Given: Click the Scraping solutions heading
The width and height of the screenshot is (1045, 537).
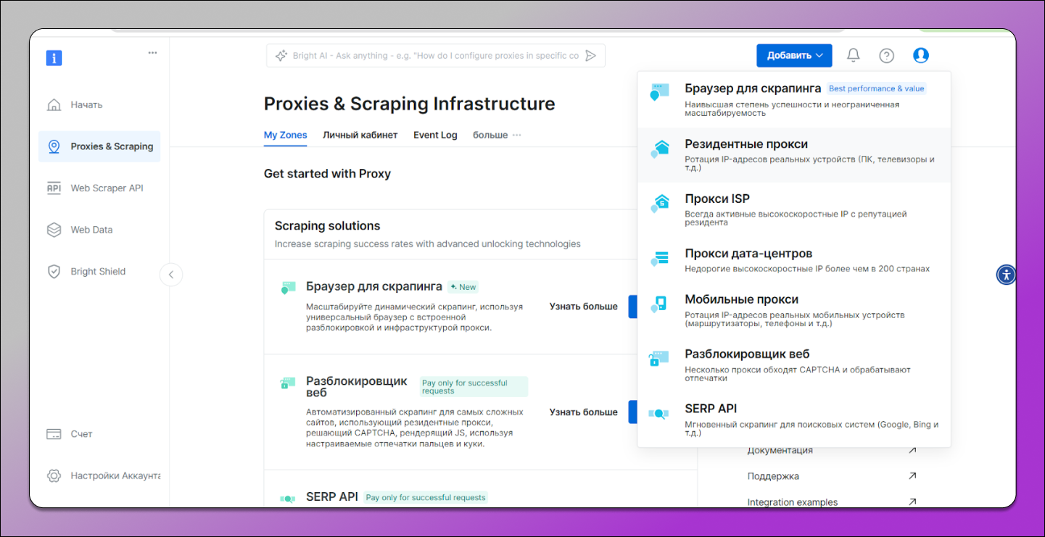Looking at the screenshot, I should 327,226.
